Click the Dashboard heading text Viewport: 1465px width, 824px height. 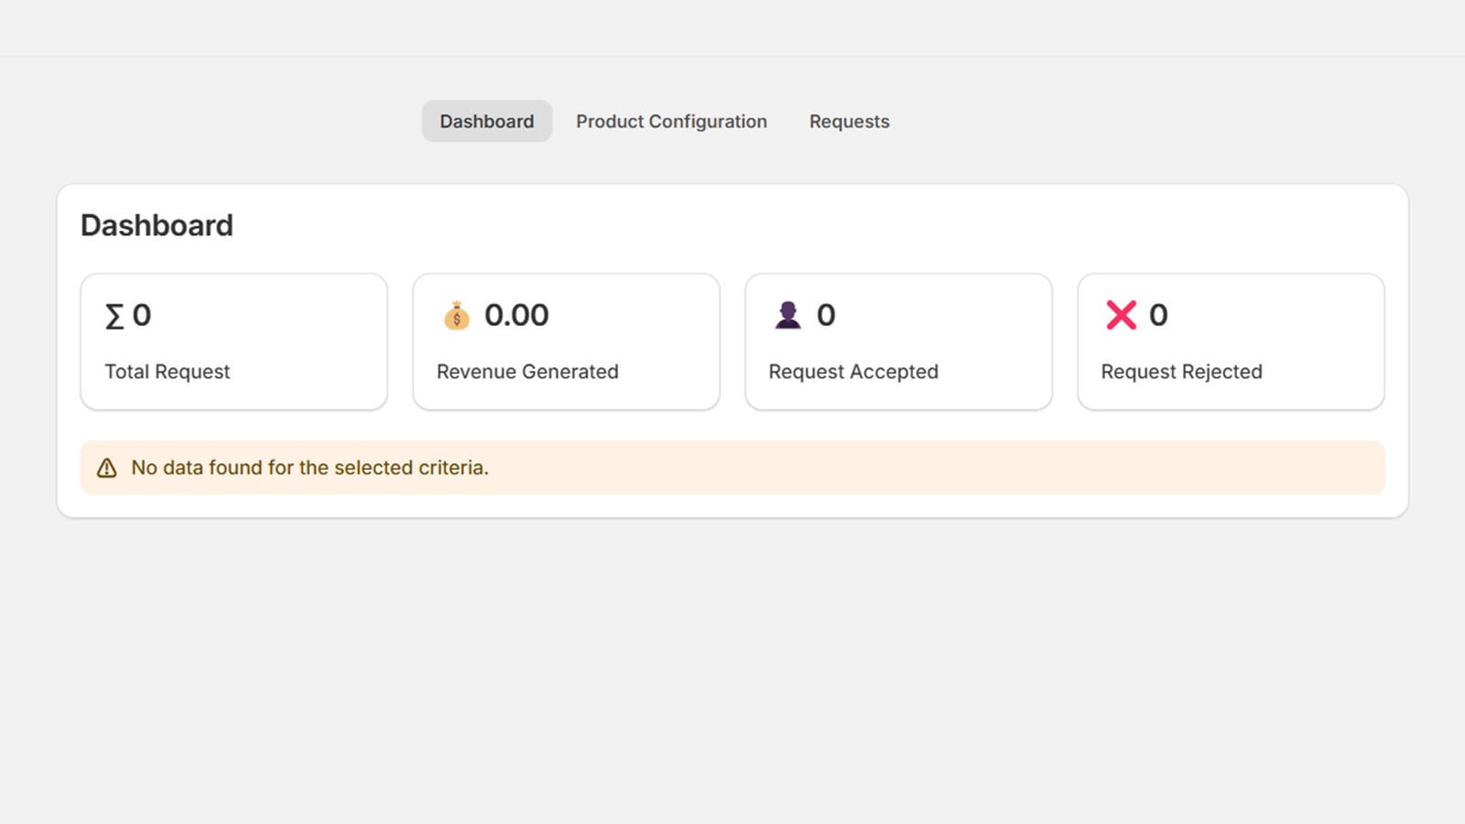[x=157, y=225]
